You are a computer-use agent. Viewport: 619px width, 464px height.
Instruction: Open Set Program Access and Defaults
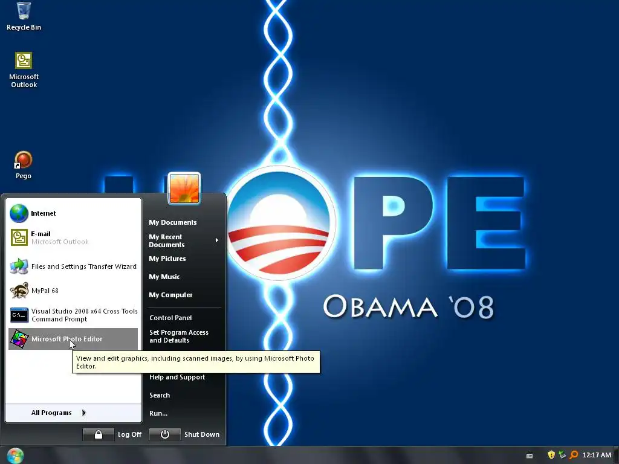click(179, 336)
